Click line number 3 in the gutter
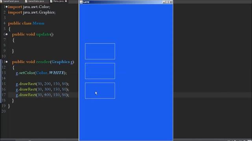The height and width of the screenshot is (141, 252). coord(4,18)
